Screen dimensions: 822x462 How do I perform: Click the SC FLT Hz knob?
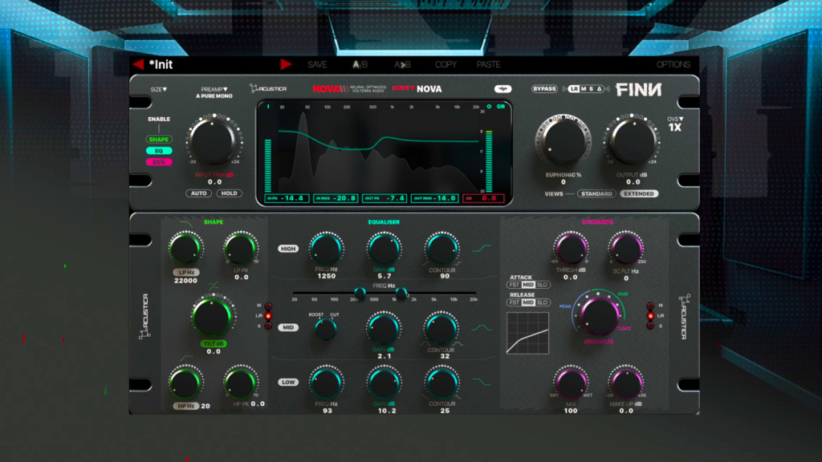tap(626, 249)
